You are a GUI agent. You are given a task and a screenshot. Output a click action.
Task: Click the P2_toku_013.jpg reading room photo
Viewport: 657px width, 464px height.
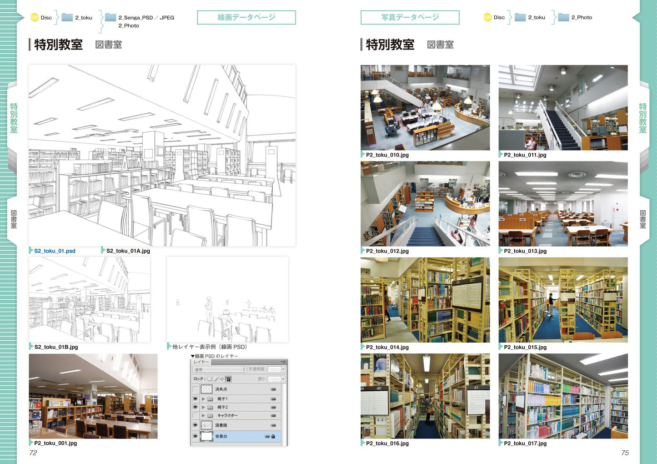pos(563,203)
